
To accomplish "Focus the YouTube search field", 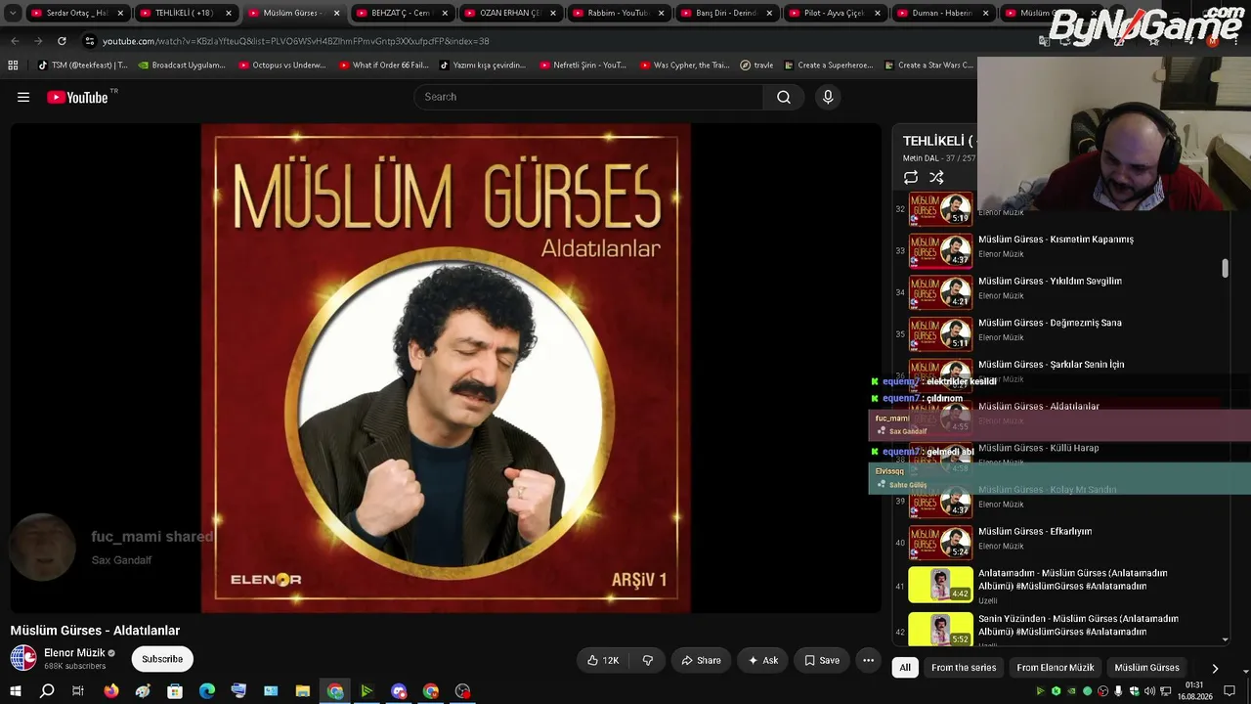I will click(x=588, y=97).
